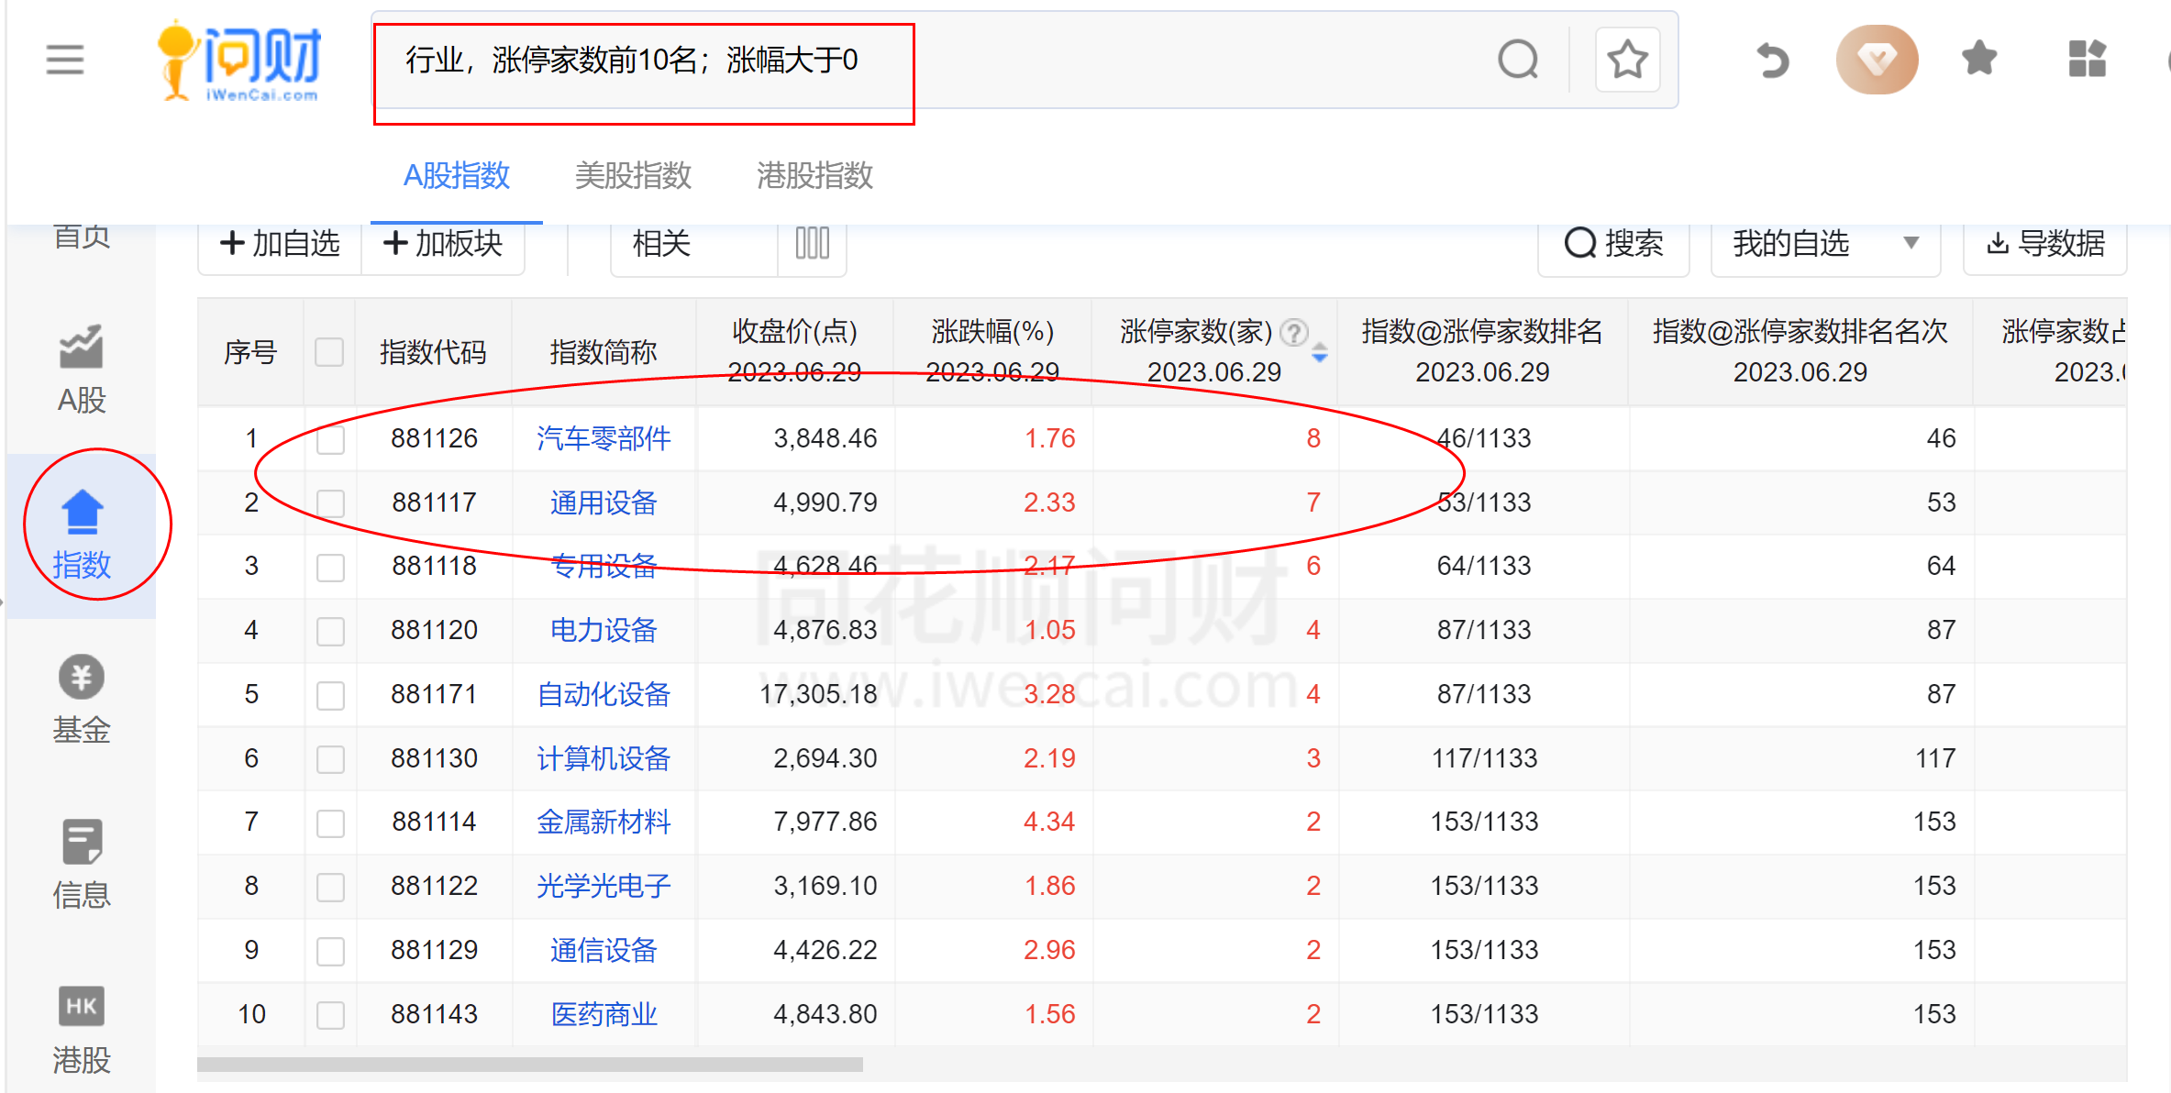The width and height of the screenshot is (2171, 1093).
Task: Open the 我的自选 dropdown
Action: pyautogui.click(x=1824, y=244)
